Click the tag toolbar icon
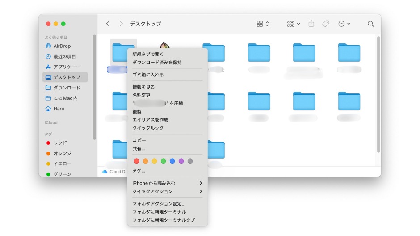Viewport: 420px width, 236px height. pos(326,24)
